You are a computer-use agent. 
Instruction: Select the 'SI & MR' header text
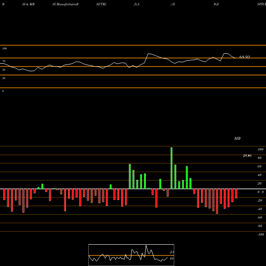[x=28, y=4]
